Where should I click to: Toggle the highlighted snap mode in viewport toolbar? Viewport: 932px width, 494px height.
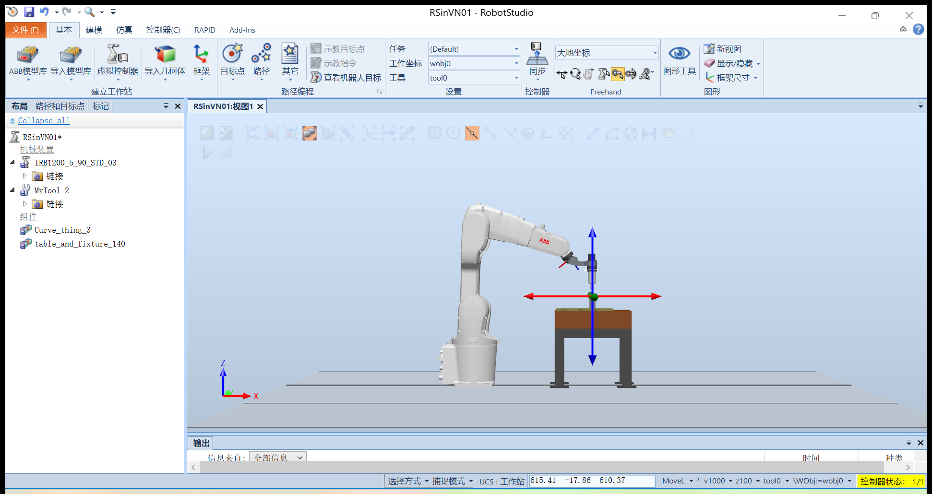[x=472, y=133]
